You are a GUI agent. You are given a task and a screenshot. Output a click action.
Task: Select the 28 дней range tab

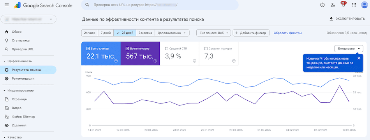click(125, 33)
